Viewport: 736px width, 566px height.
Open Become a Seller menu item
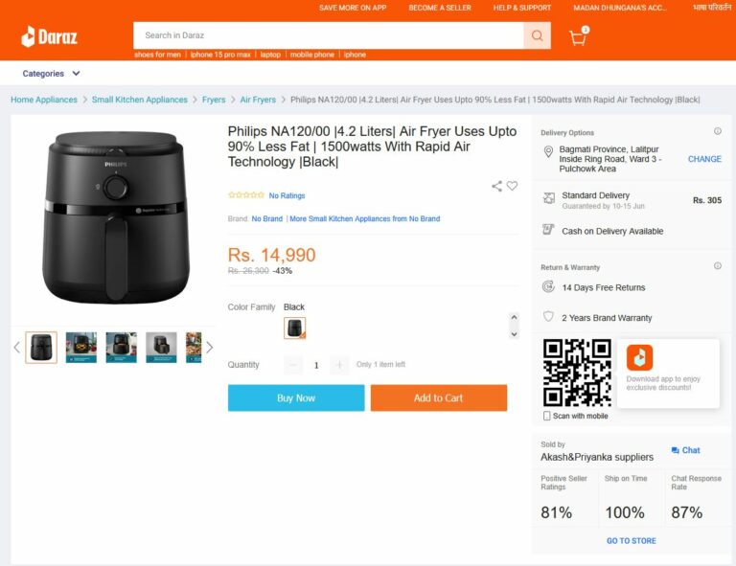(440, 8)
